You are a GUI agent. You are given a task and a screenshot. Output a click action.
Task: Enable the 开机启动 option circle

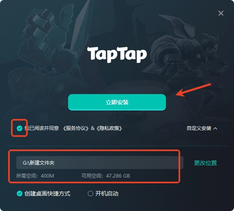pyautogui.click(x=90, y=193)
